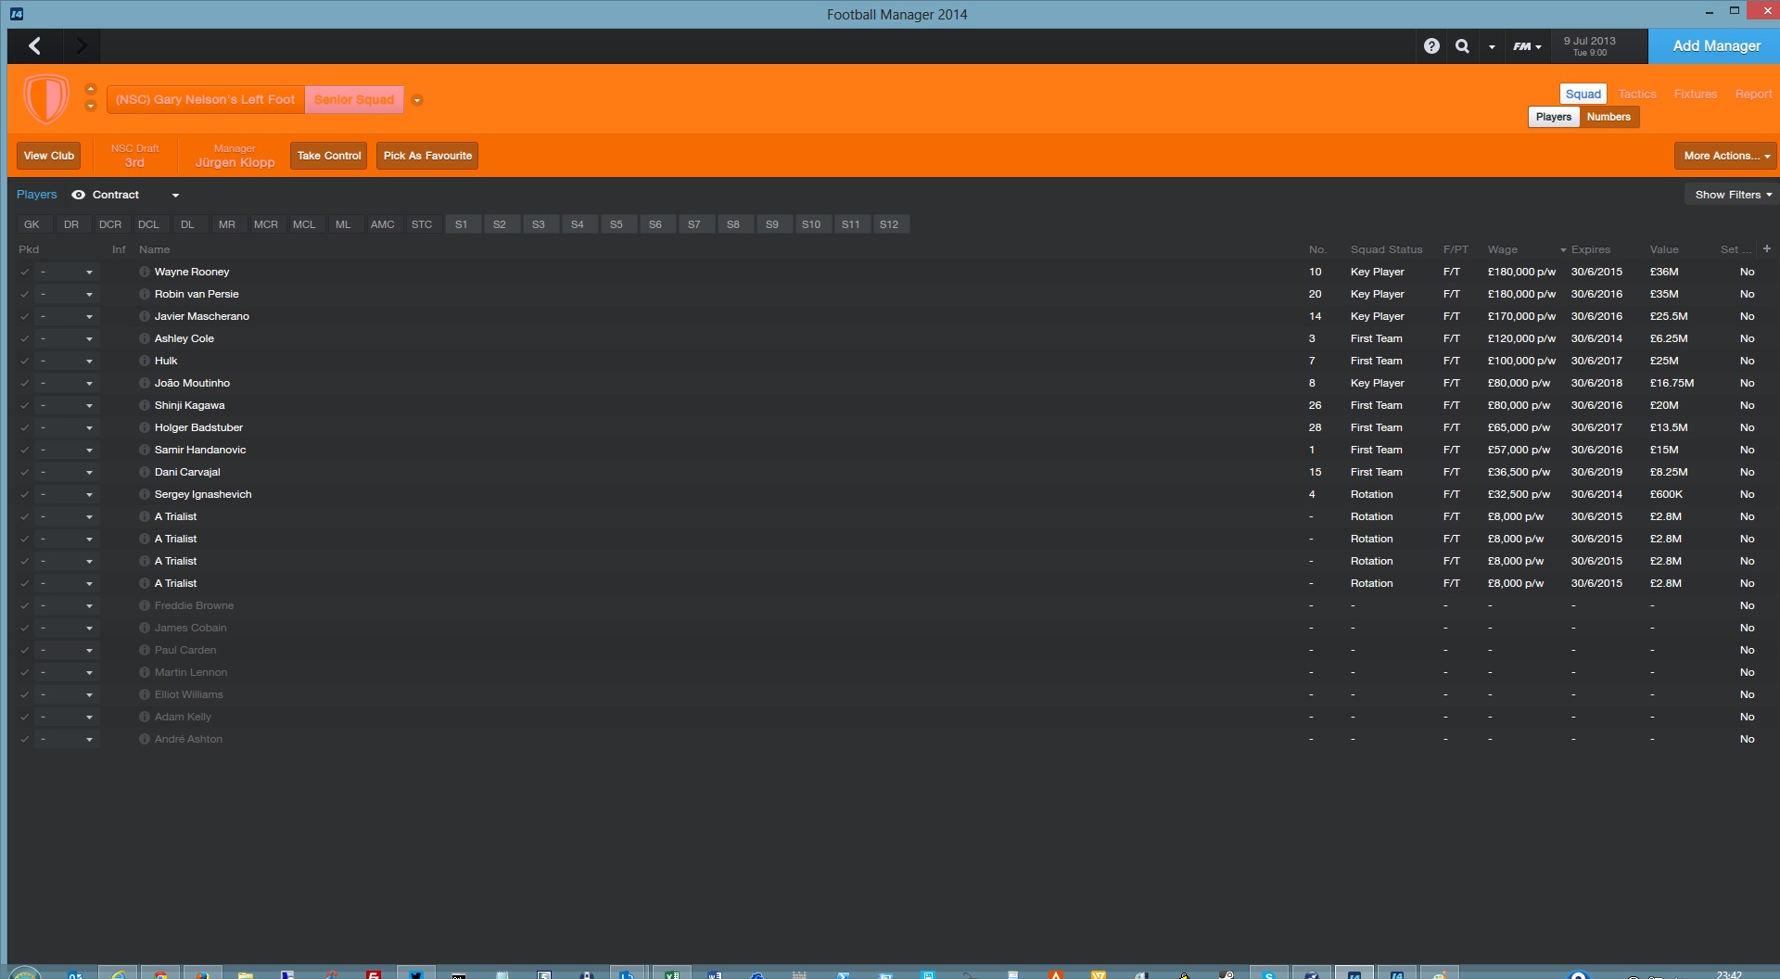
Task: Sort table by Wage column header
Action: pos(1503,249)
